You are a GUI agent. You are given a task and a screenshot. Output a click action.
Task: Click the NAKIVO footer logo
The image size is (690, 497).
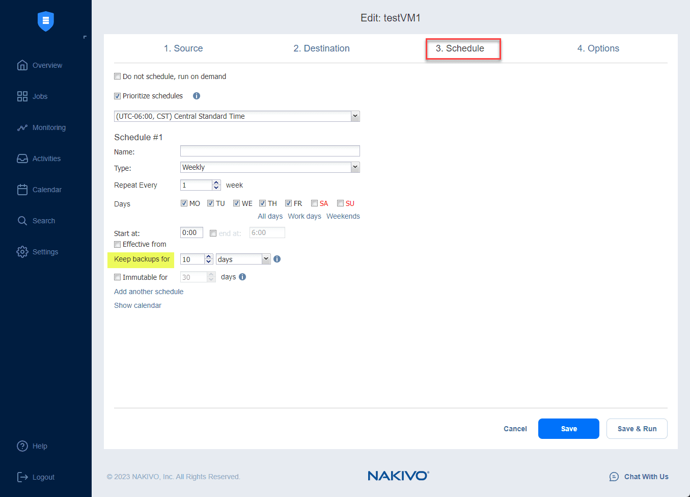coord(398,476)
